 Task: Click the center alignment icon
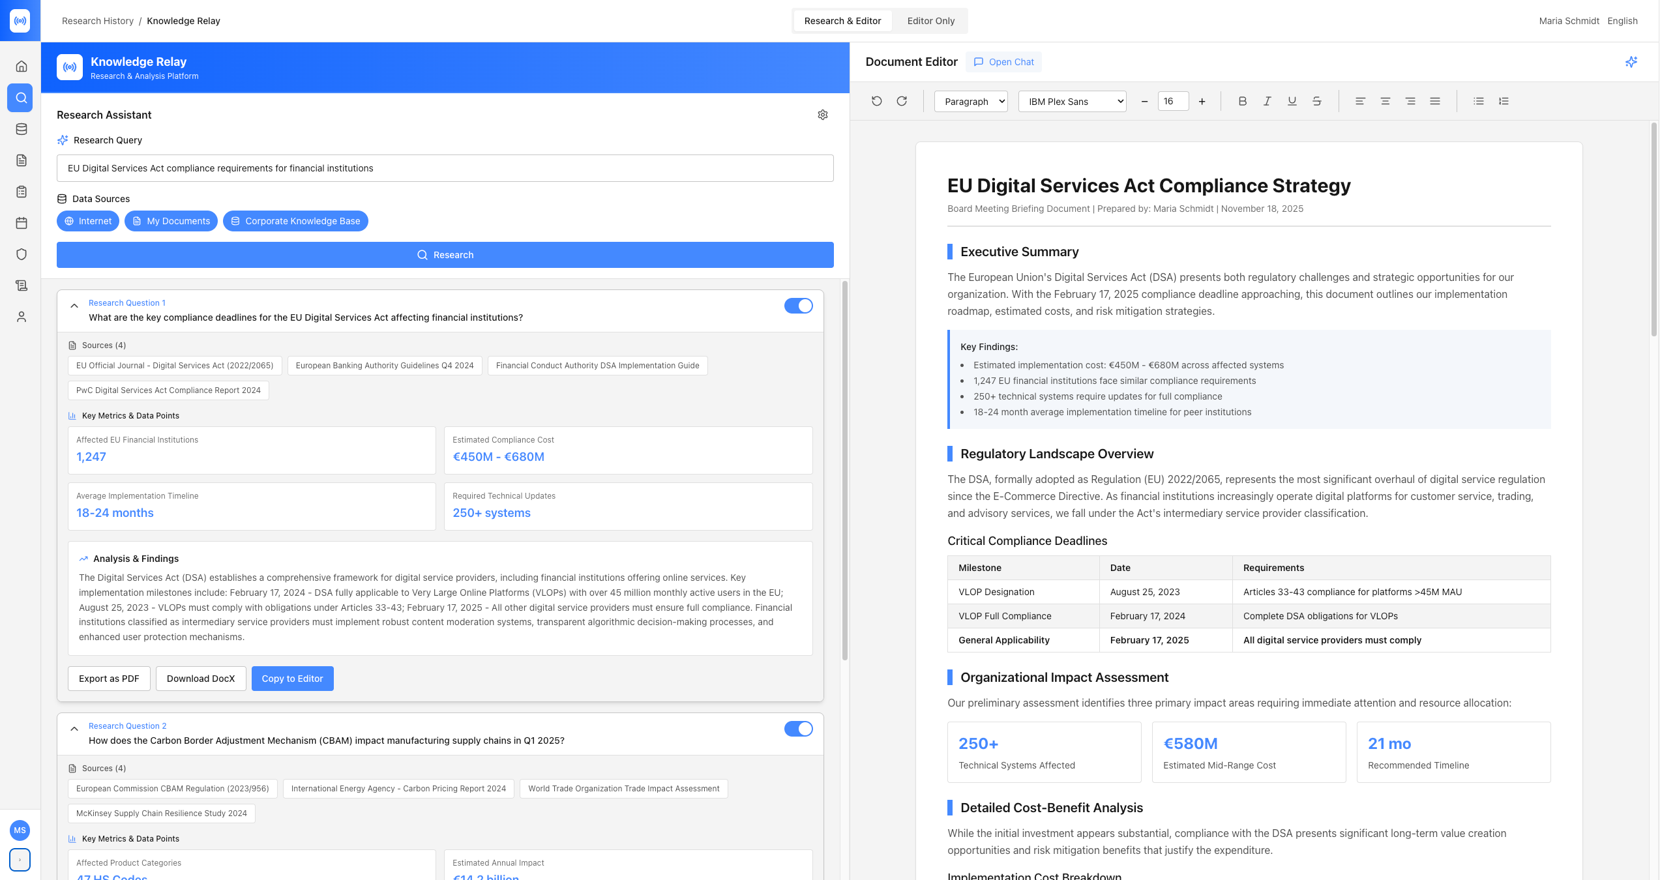click(x=1385, y=101)
